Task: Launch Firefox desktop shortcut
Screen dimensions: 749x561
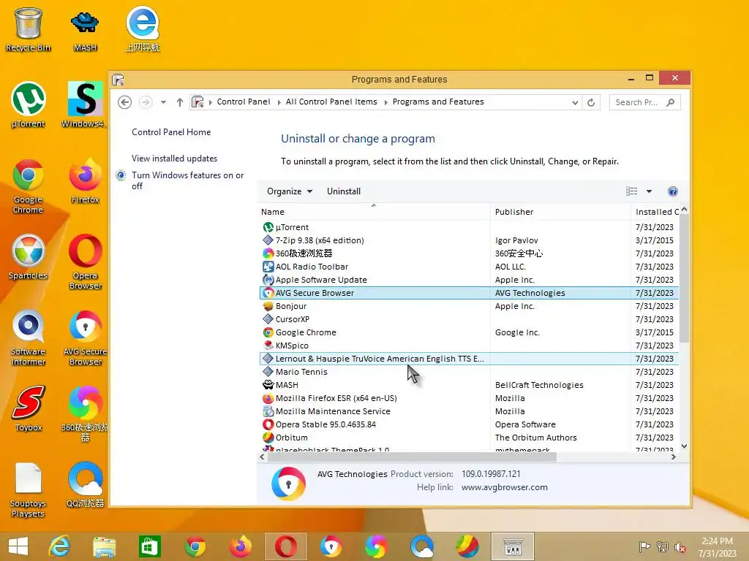Action: click(x=85, y=181)
